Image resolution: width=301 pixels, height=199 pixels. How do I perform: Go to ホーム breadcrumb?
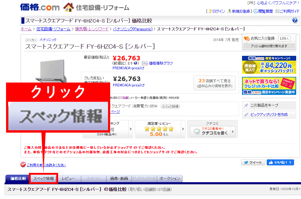(x=26, y=29)
